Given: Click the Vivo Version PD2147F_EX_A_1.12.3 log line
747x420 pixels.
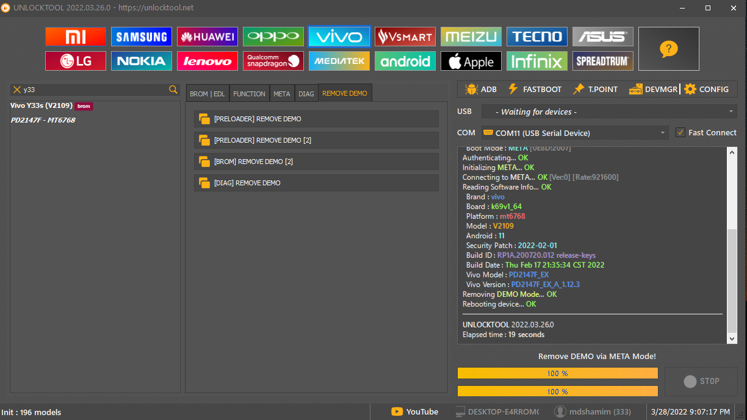Looking at the screenshot, I should tap(523, 284).
